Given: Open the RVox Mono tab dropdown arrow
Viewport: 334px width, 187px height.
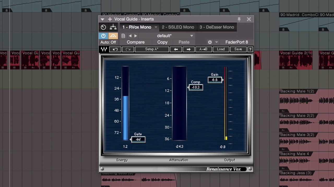Looking at the screenshot, I should (x=156, y=27).
